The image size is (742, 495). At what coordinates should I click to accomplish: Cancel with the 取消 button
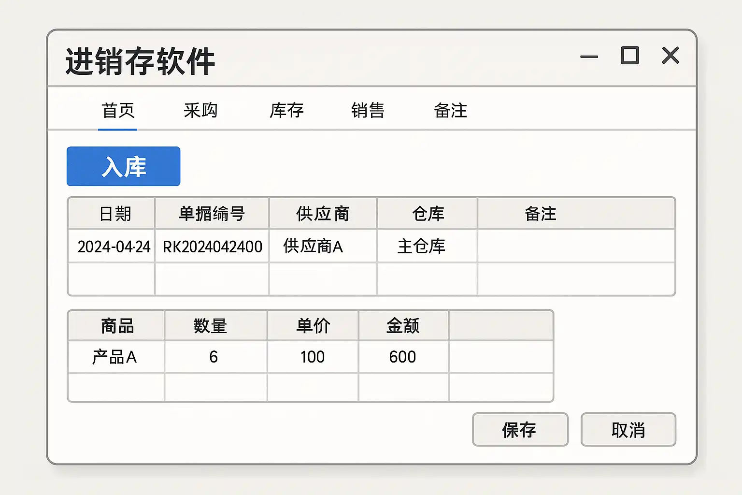pos(628,430)
